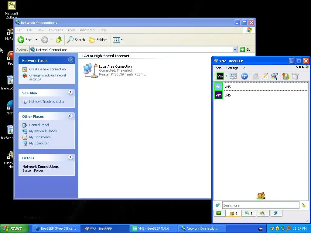
Task: Click the light blue VM5 avatar icon
Action: [219, 86]
